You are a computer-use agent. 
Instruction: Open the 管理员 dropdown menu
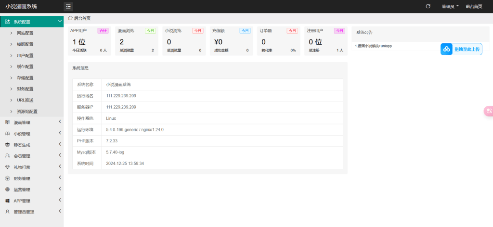point(450,6)
